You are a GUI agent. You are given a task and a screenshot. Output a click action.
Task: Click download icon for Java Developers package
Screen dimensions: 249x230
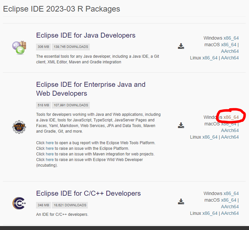181,46
